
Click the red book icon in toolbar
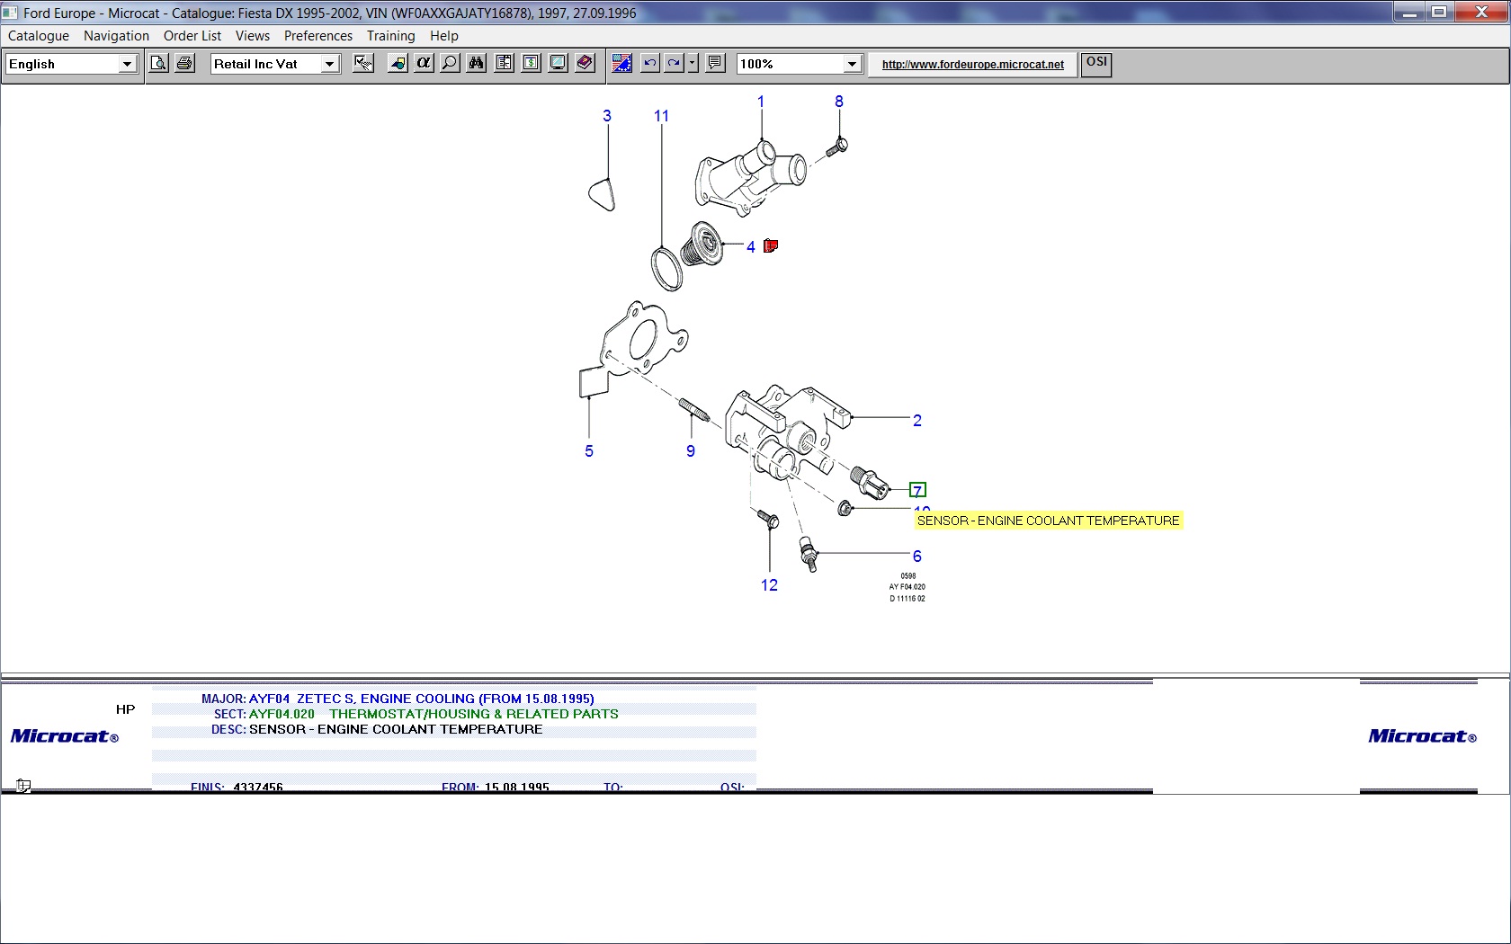tap(586, 63)
